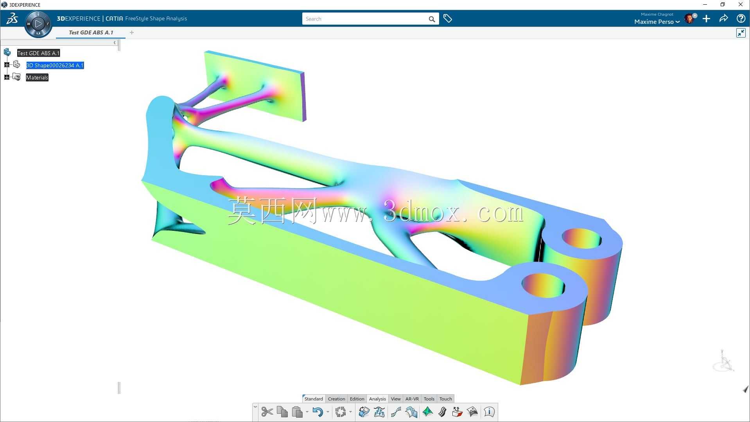Select the isophotes zebra stripes icon
Viewport: 750px width, 422px height.
[x=442, y=412]
